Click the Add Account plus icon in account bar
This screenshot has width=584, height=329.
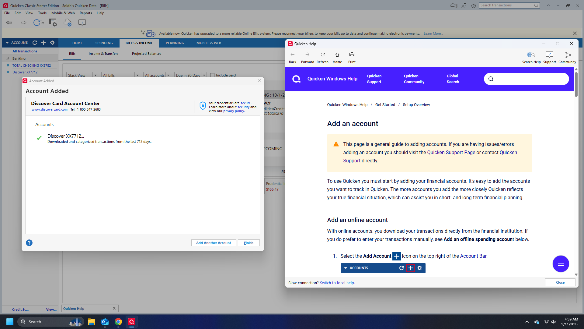43,43
